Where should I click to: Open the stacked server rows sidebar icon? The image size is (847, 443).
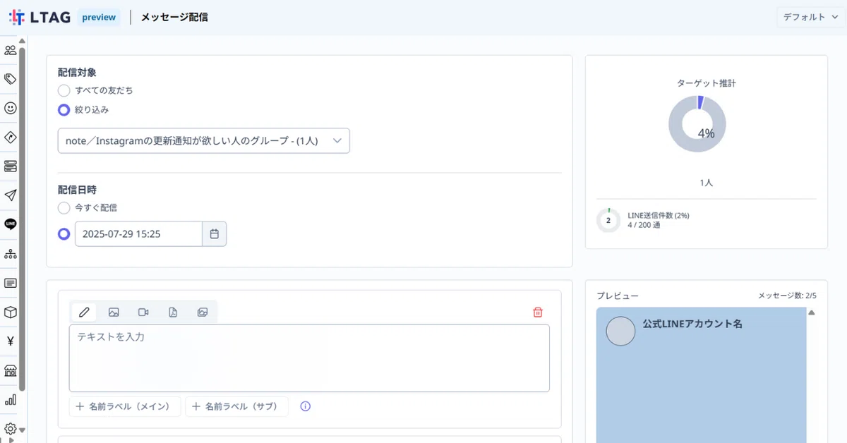click(10, 166)
